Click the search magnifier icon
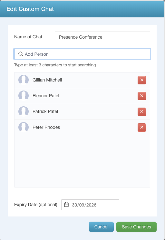The height and width of the screenshot is (240, 165). (x=21, y=54)
